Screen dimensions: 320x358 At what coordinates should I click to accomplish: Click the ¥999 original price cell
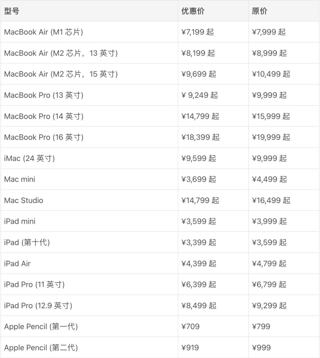click(x=261, y=348)
